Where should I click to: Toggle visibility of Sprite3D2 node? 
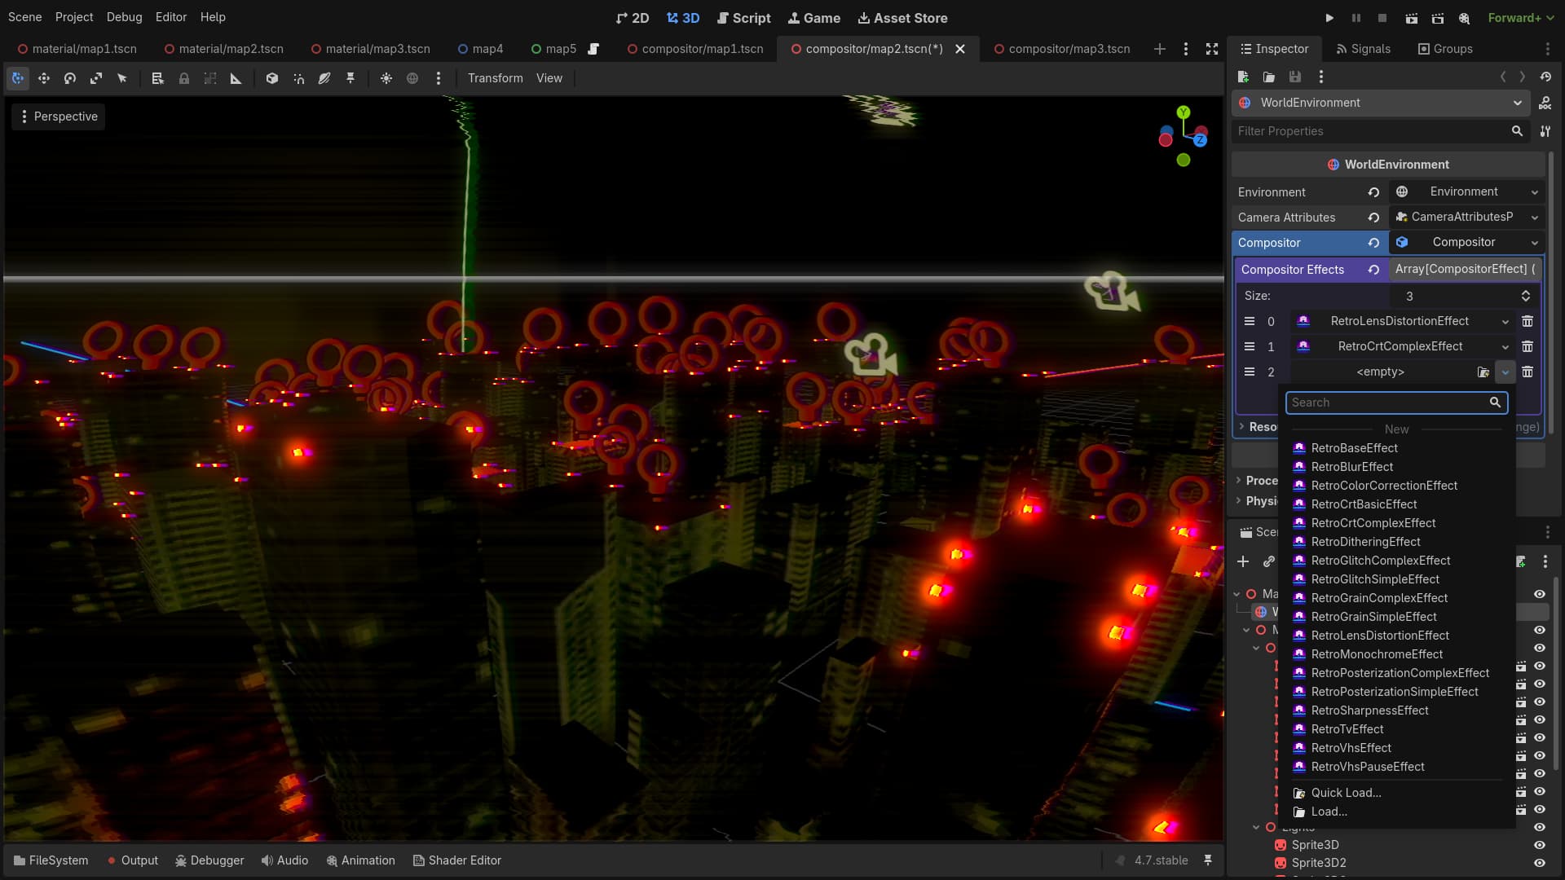(1540, 863)
